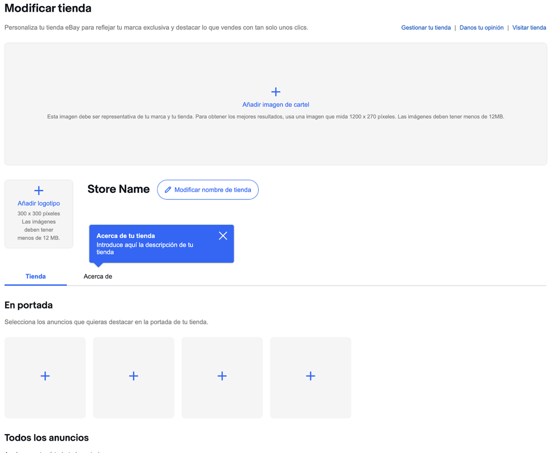This screenshot has height=453, width=556.
Task: Click the Selecciona los anuncios description text
Action: point(106,322)
